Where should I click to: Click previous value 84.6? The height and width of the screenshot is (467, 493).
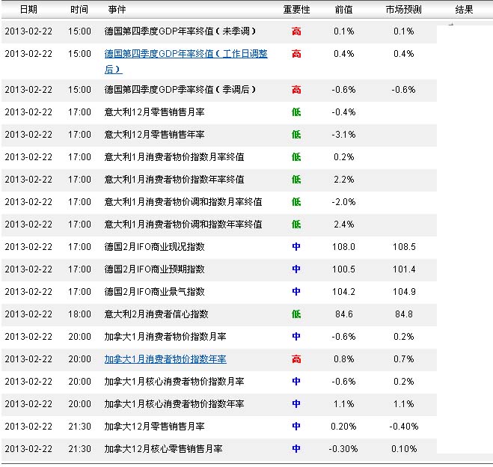[x=343, y=314]
